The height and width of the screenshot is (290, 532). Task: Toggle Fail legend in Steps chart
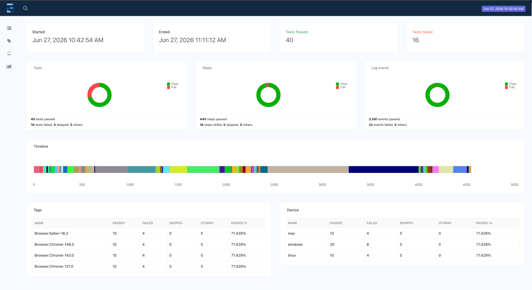tap(341, 87)
